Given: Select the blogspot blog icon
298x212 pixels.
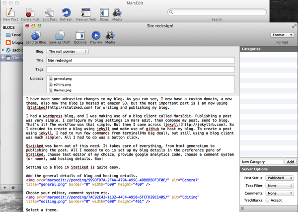Looking at the screenshot, I should point(8,43).
